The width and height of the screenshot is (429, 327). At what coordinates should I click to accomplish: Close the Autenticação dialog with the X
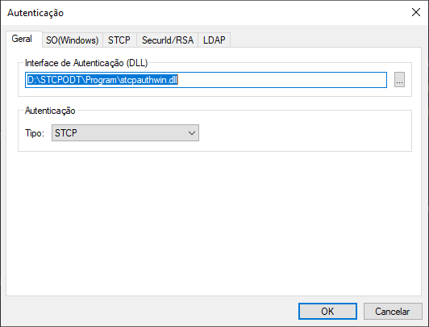tap(416, 12)
